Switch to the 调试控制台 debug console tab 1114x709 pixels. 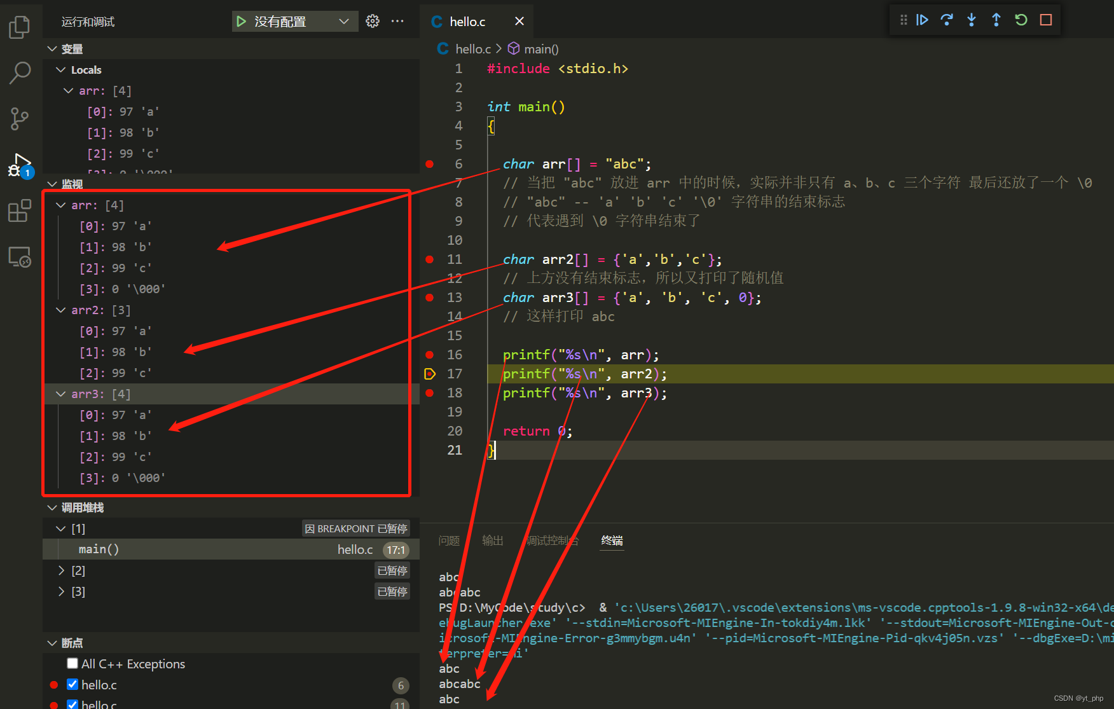552,540
